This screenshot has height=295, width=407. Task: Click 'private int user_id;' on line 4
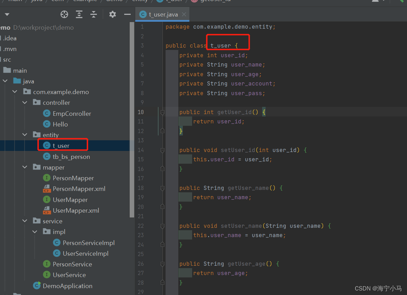click(x=214, y=55)
